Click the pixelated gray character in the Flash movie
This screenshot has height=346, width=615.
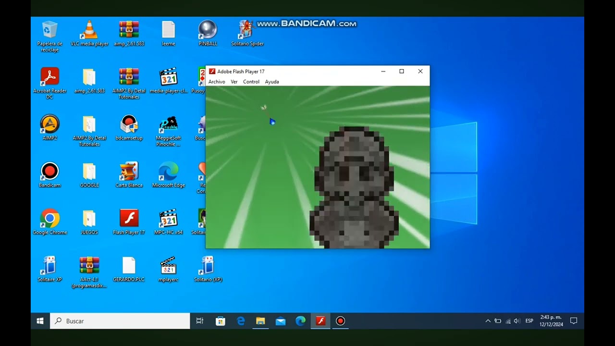click(x=355, y=187)
